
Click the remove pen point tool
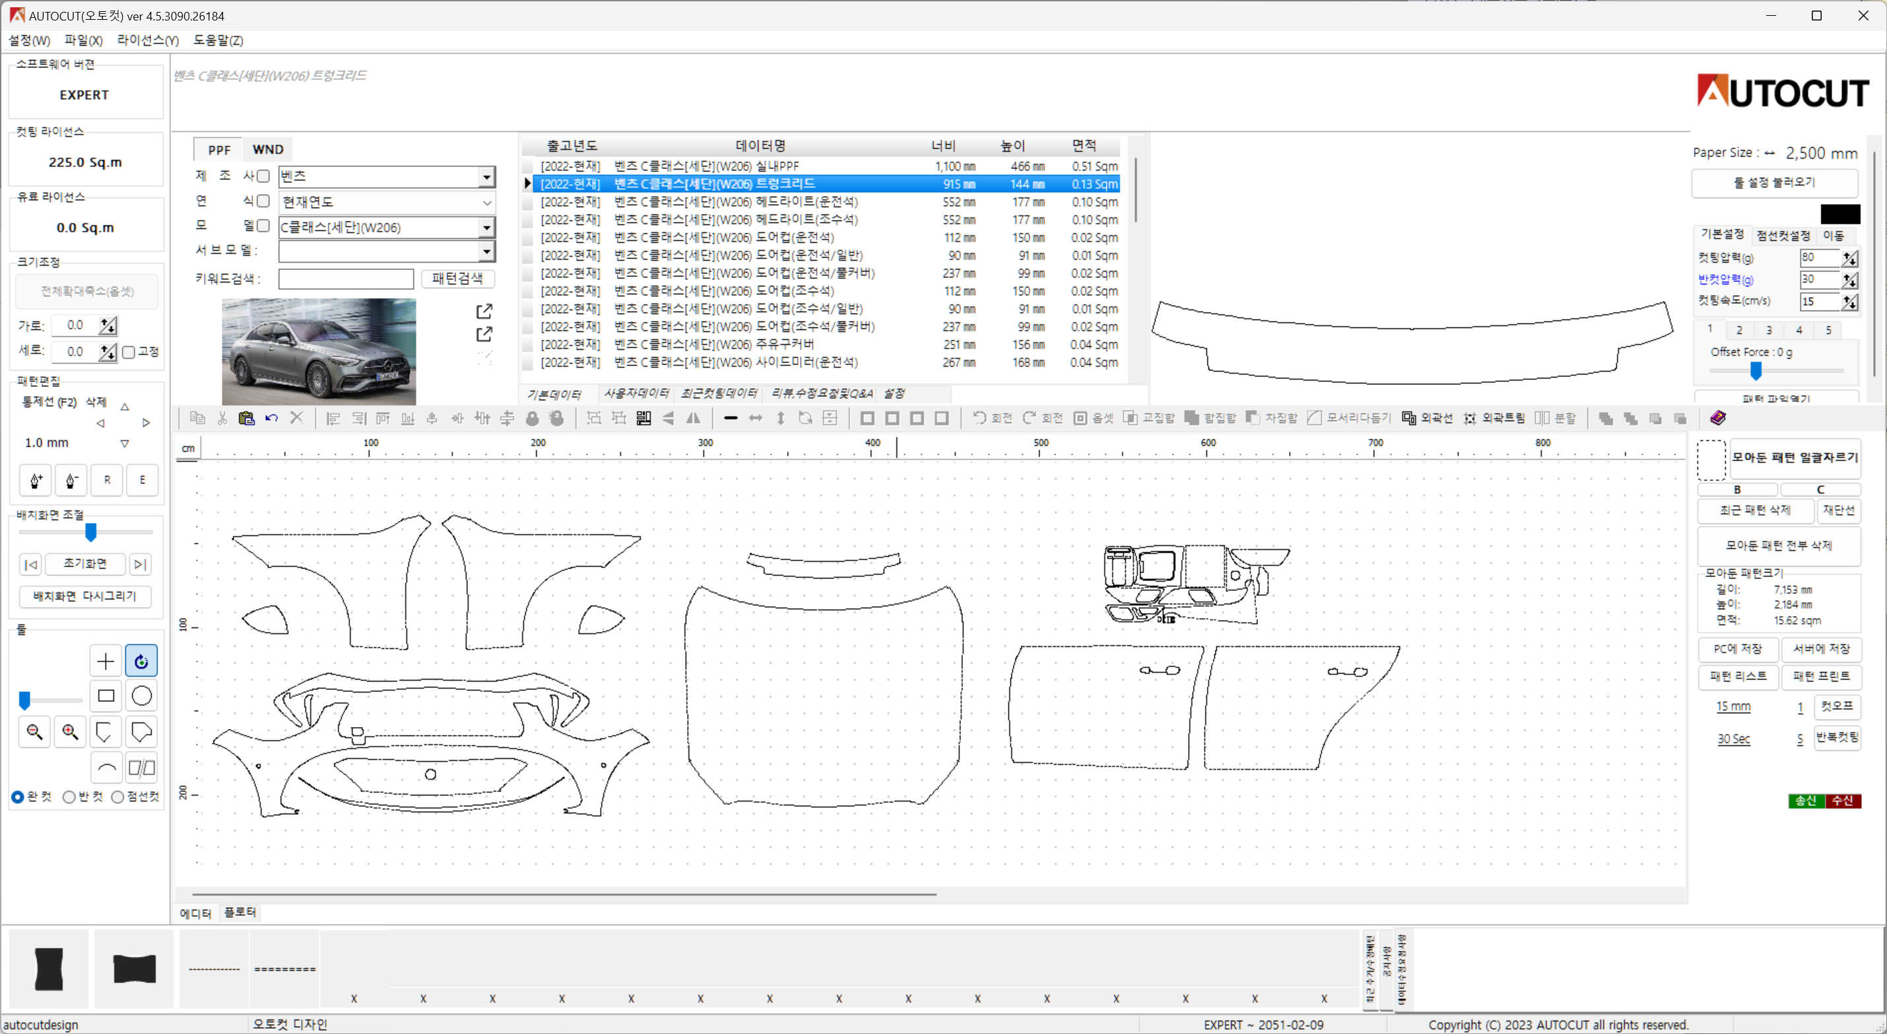tap(71, 480)
